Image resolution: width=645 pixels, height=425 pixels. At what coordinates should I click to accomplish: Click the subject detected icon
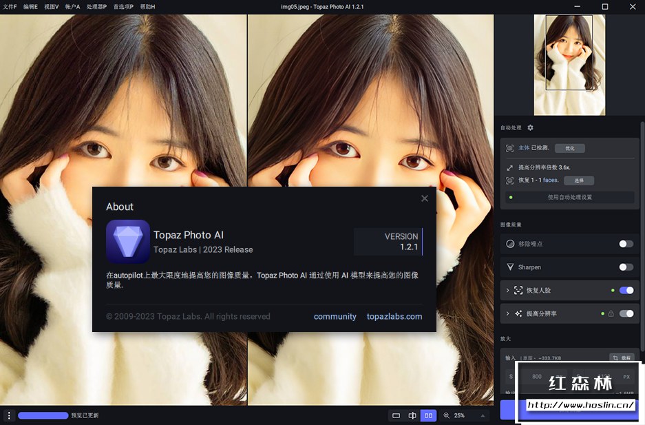[x=509, y=148]
